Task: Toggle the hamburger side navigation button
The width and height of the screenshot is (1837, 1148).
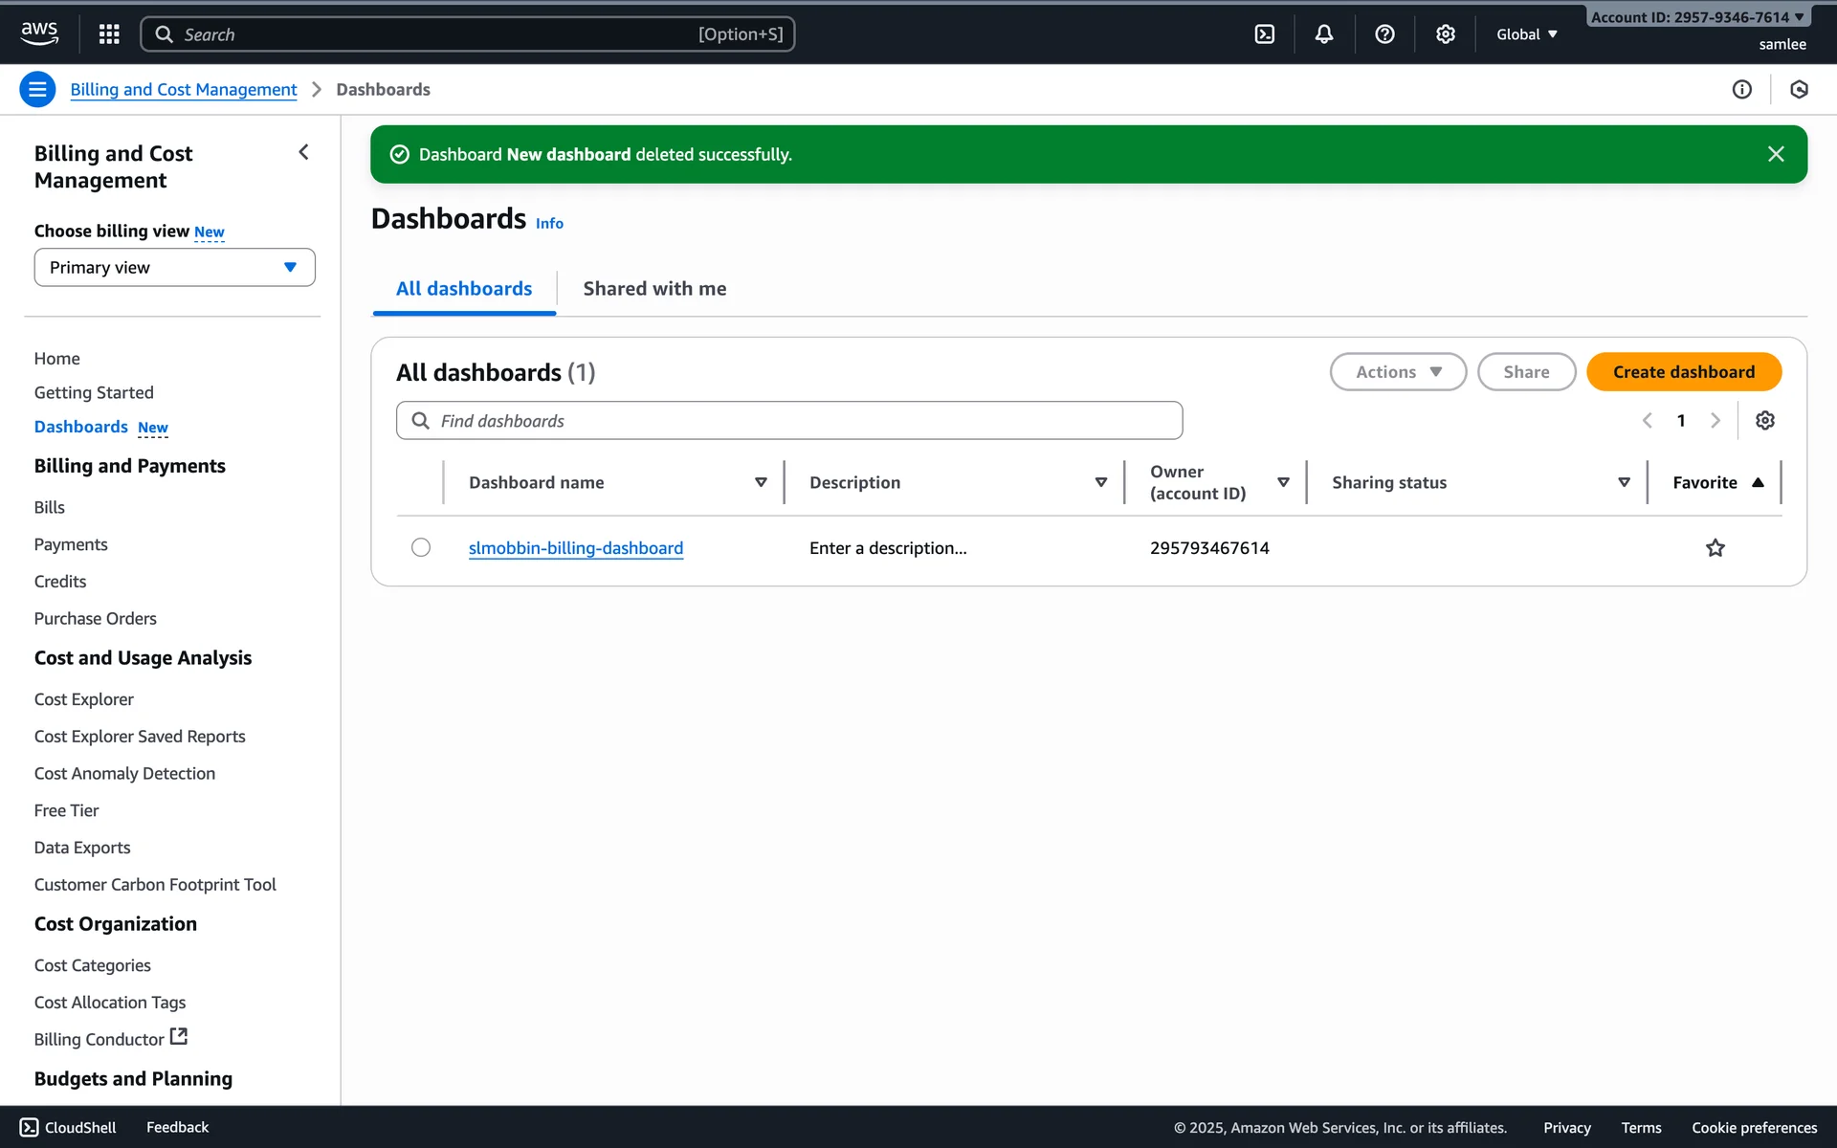Action: pyautogui.click(x=37, y=90)
